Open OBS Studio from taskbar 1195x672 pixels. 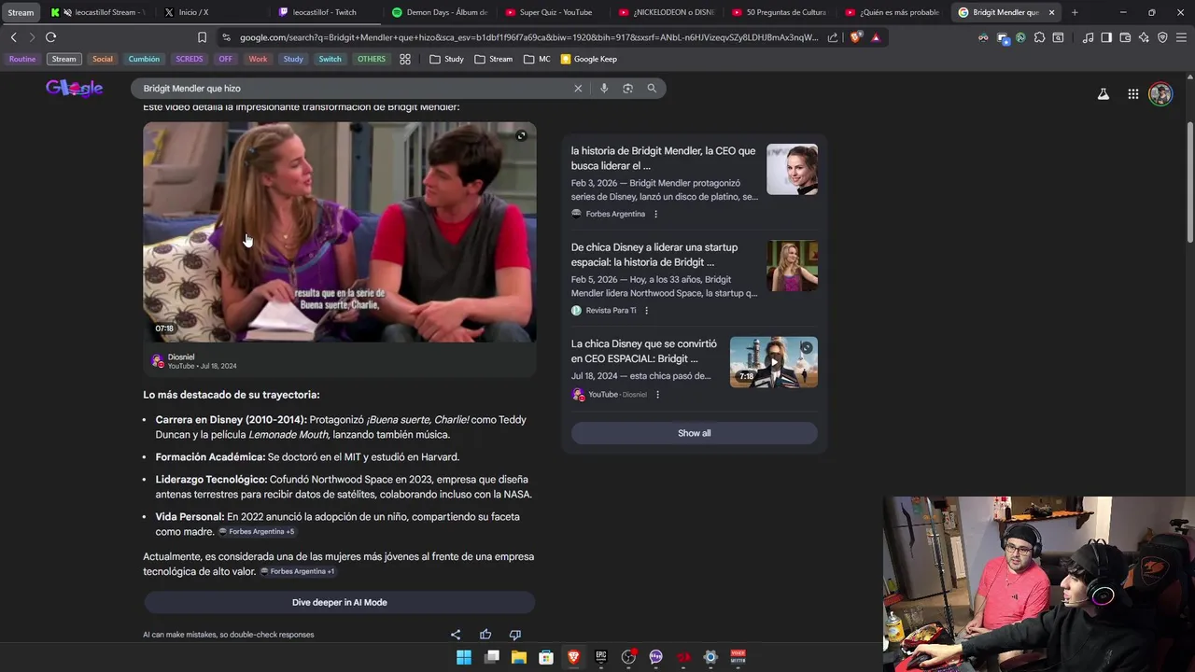(628, 657)
